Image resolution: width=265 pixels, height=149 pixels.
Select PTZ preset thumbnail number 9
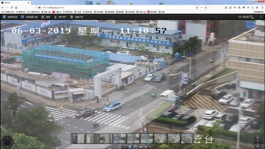point(187,139)
